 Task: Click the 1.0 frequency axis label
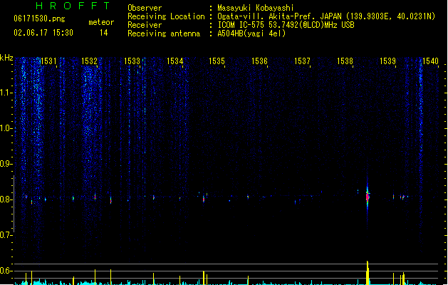pos(6,128)
